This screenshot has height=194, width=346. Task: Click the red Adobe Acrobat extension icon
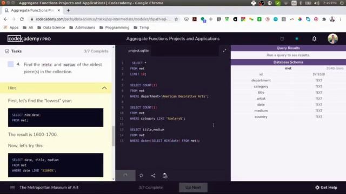195,19
